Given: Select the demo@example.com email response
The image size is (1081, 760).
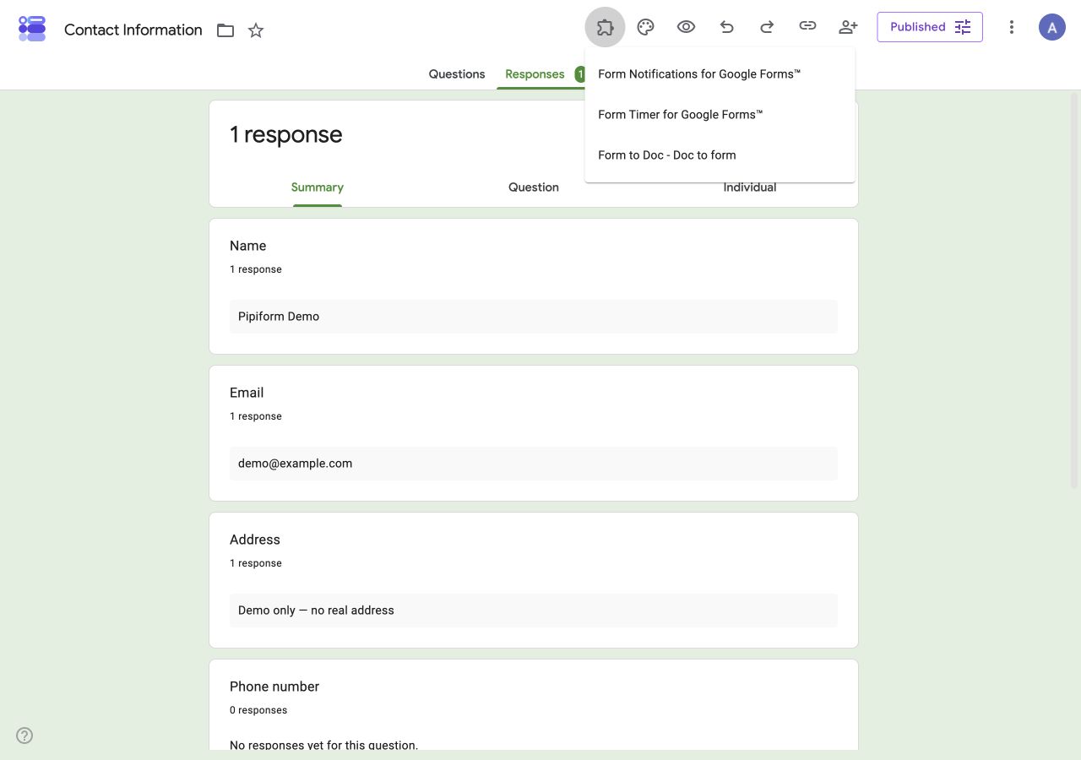Looking at the screenshot, I should [x=534, y=464].
